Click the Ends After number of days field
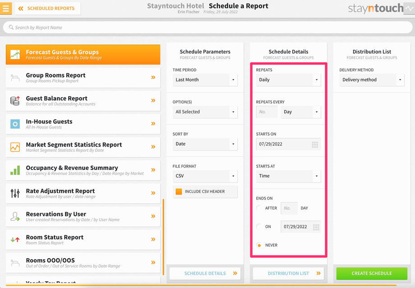The height and width of the screenshot is (288, 415). (x=289, y=208)
